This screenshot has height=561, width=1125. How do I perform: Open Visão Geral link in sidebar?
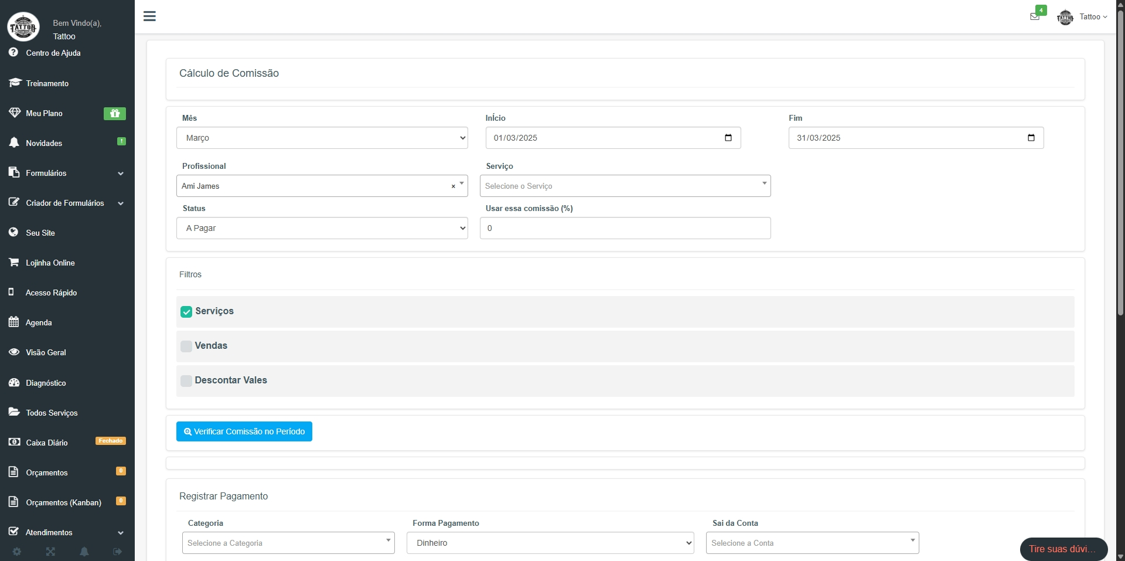click(x=46, y=352)
